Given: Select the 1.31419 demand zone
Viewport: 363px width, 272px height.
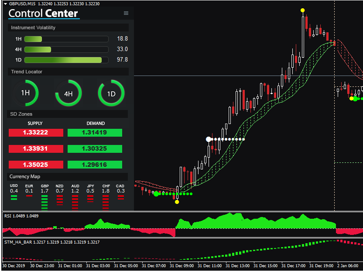Looking at the screenshot, I should (x=95, y=132).
